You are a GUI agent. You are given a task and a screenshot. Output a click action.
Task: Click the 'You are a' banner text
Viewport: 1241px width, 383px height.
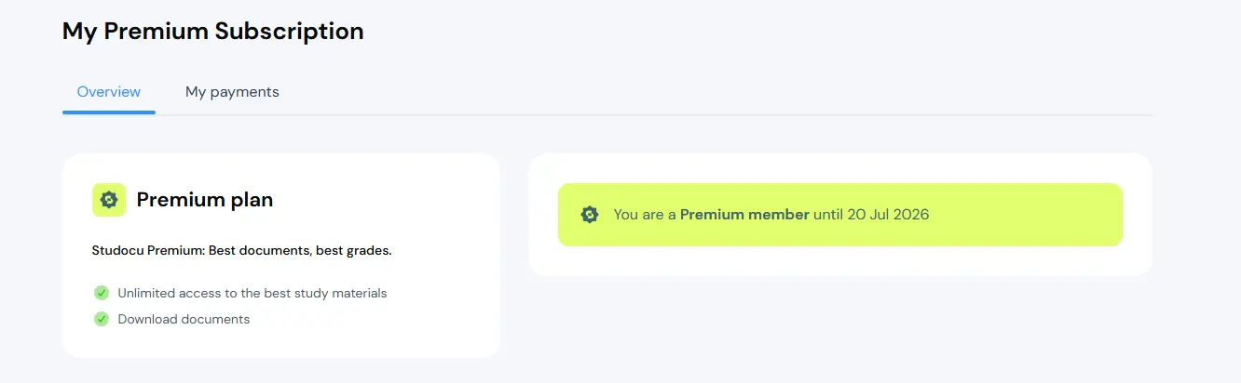click(x=645, y=215)
